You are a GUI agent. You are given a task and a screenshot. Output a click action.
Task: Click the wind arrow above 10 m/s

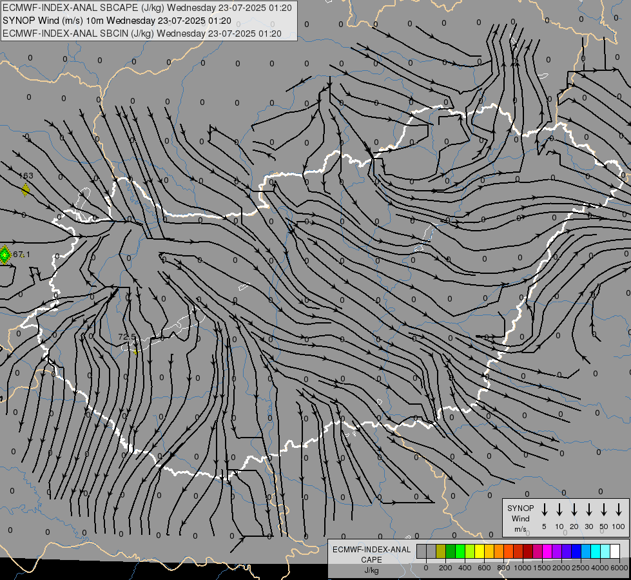[x=559, y=510]
